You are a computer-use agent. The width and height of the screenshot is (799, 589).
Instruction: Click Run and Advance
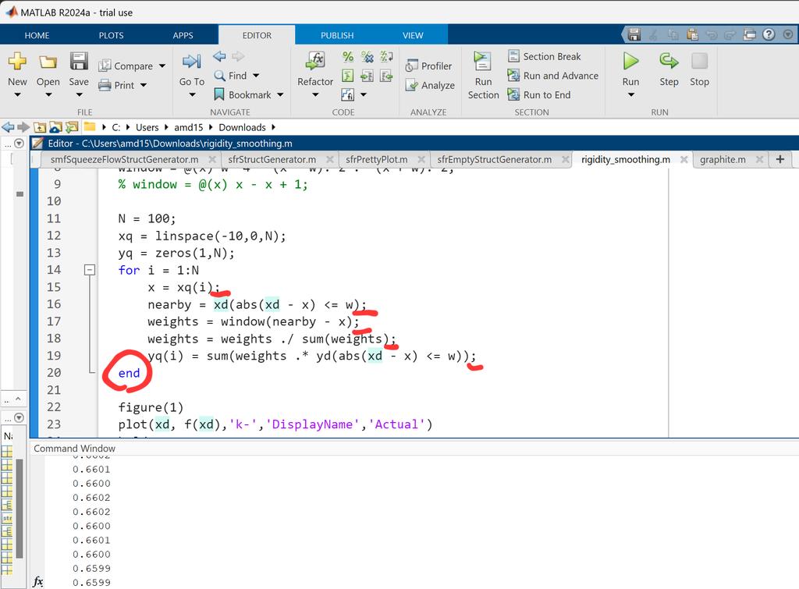point(553,76)
